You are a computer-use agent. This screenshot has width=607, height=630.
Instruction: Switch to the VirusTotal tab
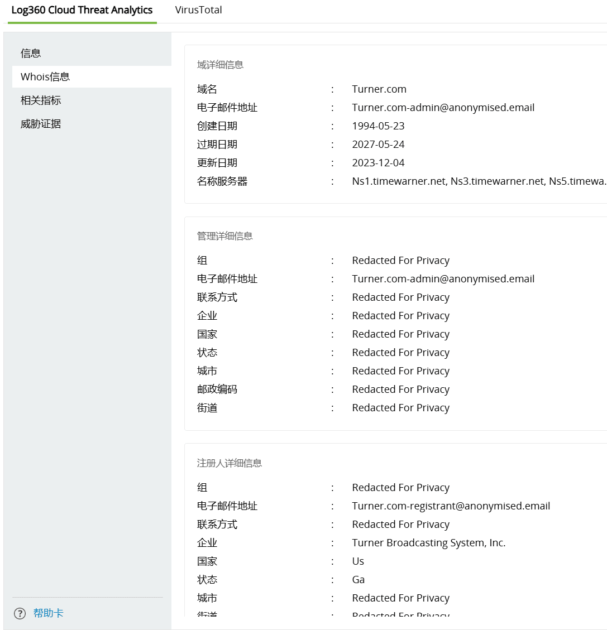coord(198,10)
